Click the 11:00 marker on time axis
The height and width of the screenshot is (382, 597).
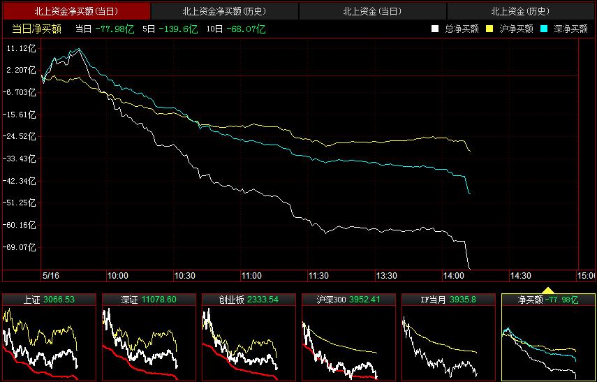251,276
